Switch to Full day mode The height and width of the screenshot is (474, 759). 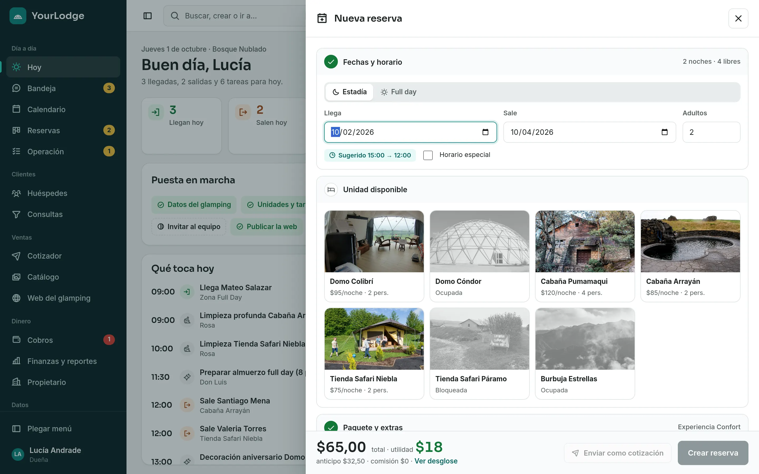tap(398, 92)
